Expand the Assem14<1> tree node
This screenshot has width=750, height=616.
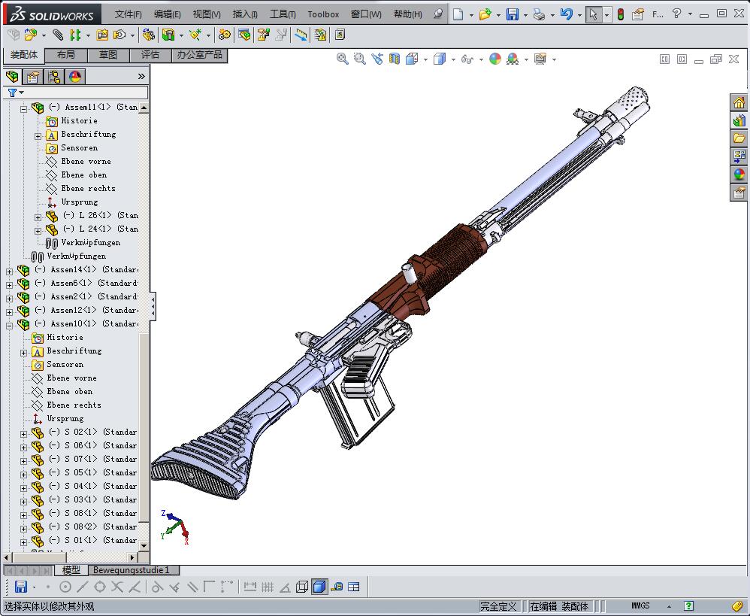[x=9, y=270]
